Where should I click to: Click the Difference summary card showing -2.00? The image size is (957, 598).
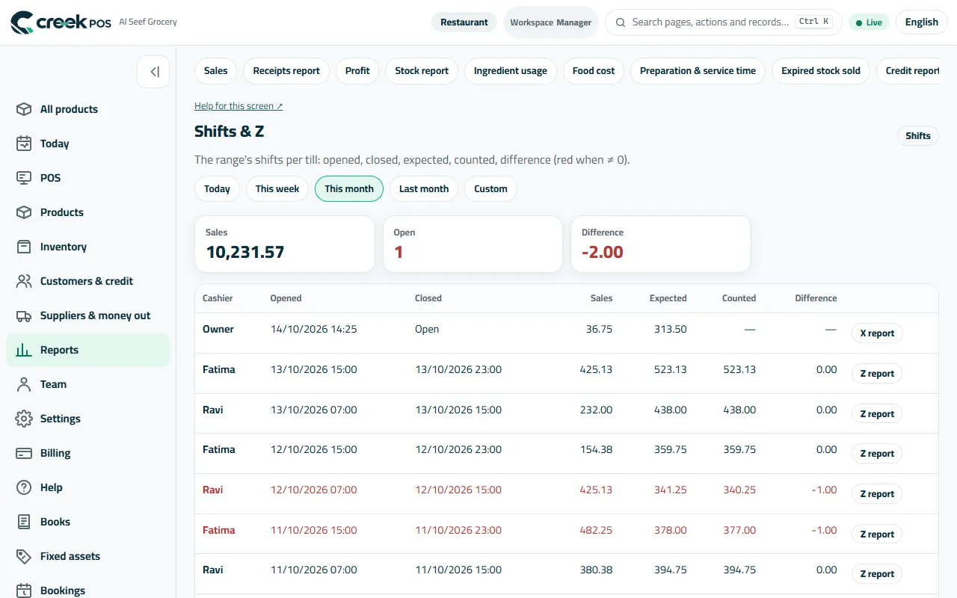661,244
